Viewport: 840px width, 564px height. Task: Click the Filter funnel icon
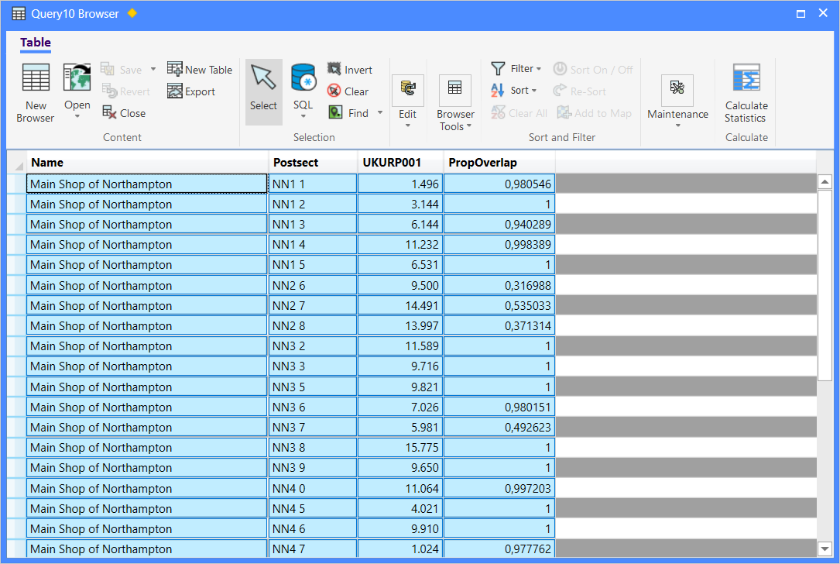coord(499,69)
